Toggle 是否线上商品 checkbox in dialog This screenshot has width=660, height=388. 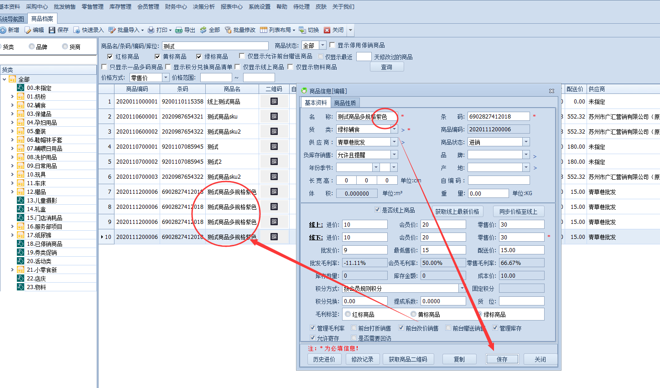tap(377, 210)
